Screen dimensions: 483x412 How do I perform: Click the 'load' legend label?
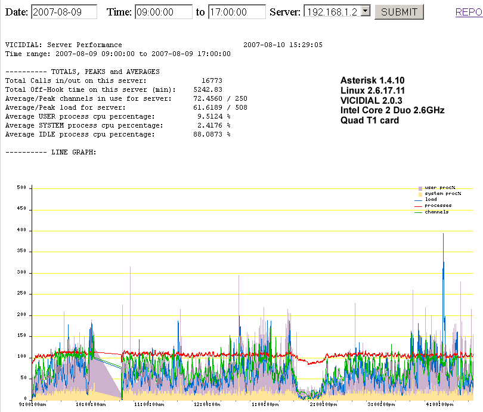pyautogui.click(x=431, y=200)
